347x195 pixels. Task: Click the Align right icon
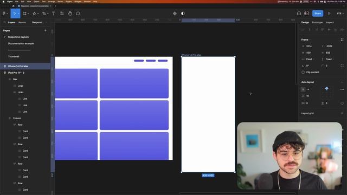coord(316,29)
